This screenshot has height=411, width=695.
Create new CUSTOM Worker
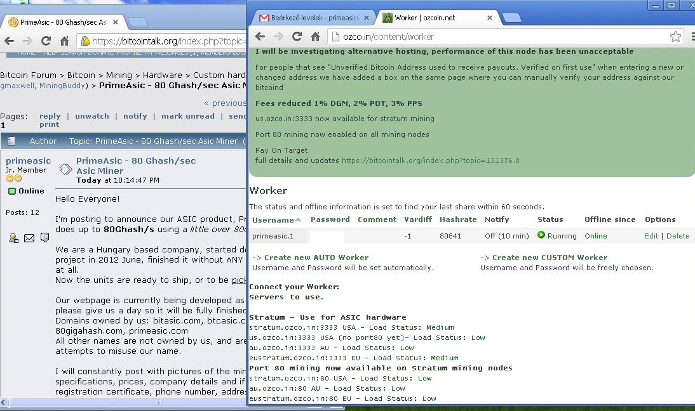tap(550, 258)
